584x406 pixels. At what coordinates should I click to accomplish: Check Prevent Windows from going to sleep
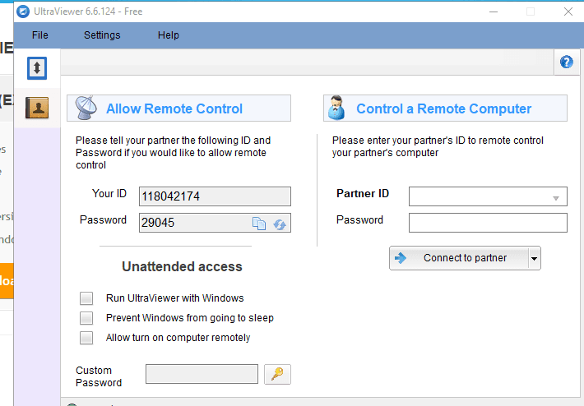point(86,318)
